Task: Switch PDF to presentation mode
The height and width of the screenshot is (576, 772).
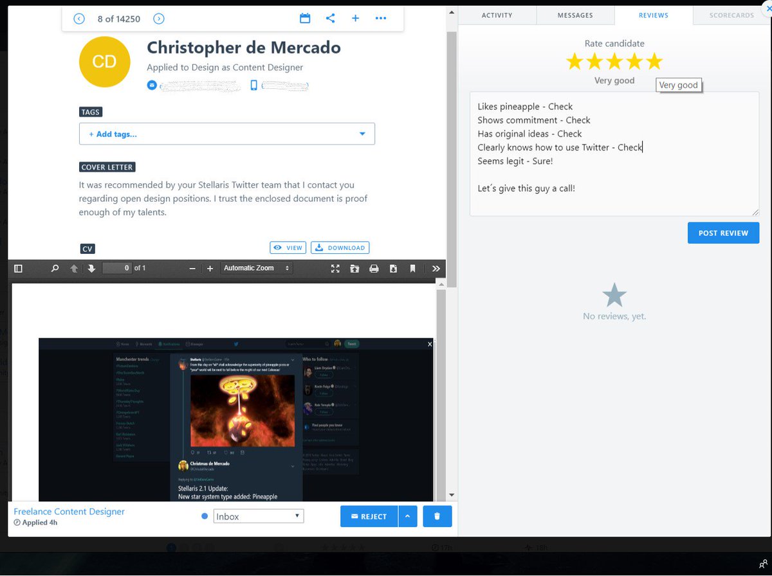Action: 335,268
